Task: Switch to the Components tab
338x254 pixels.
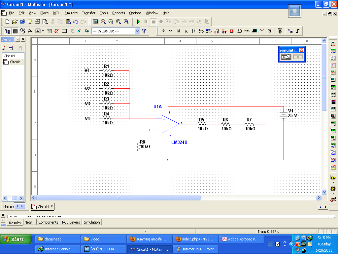Action: click(x=48, y=222)
